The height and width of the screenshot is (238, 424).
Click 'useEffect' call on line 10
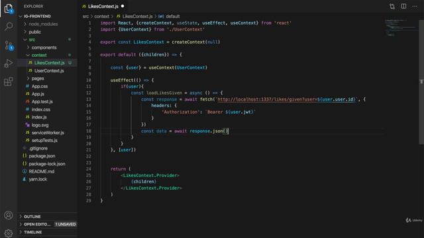(122, 80)
